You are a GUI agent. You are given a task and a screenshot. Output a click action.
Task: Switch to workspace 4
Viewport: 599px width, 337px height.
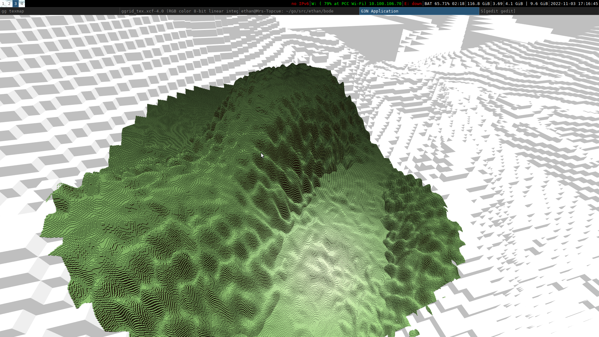click(22, 4)
